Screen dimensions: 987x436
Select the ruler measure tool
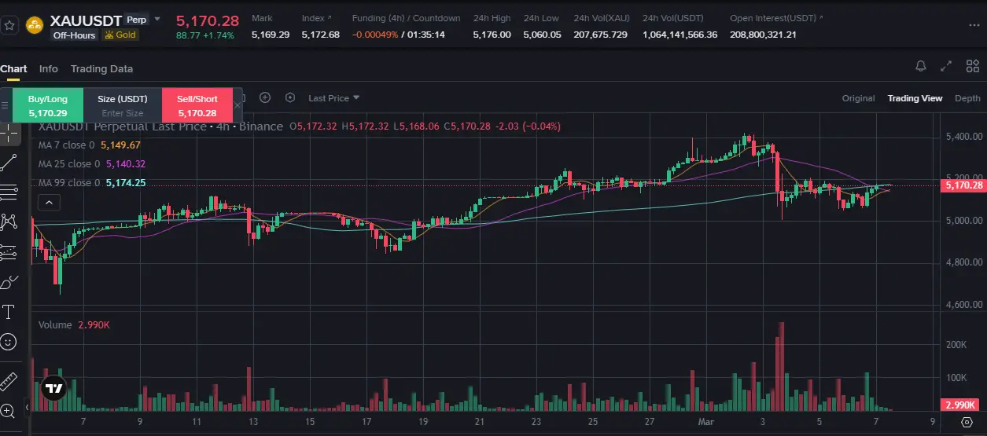click(x=9, y=382)
